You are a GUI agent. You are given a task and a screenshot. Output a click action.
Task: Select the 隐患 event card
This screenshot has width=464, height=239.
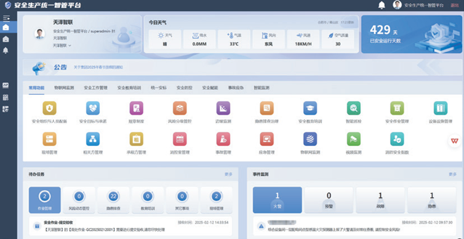pyautogui.click(x=432, y=200)
